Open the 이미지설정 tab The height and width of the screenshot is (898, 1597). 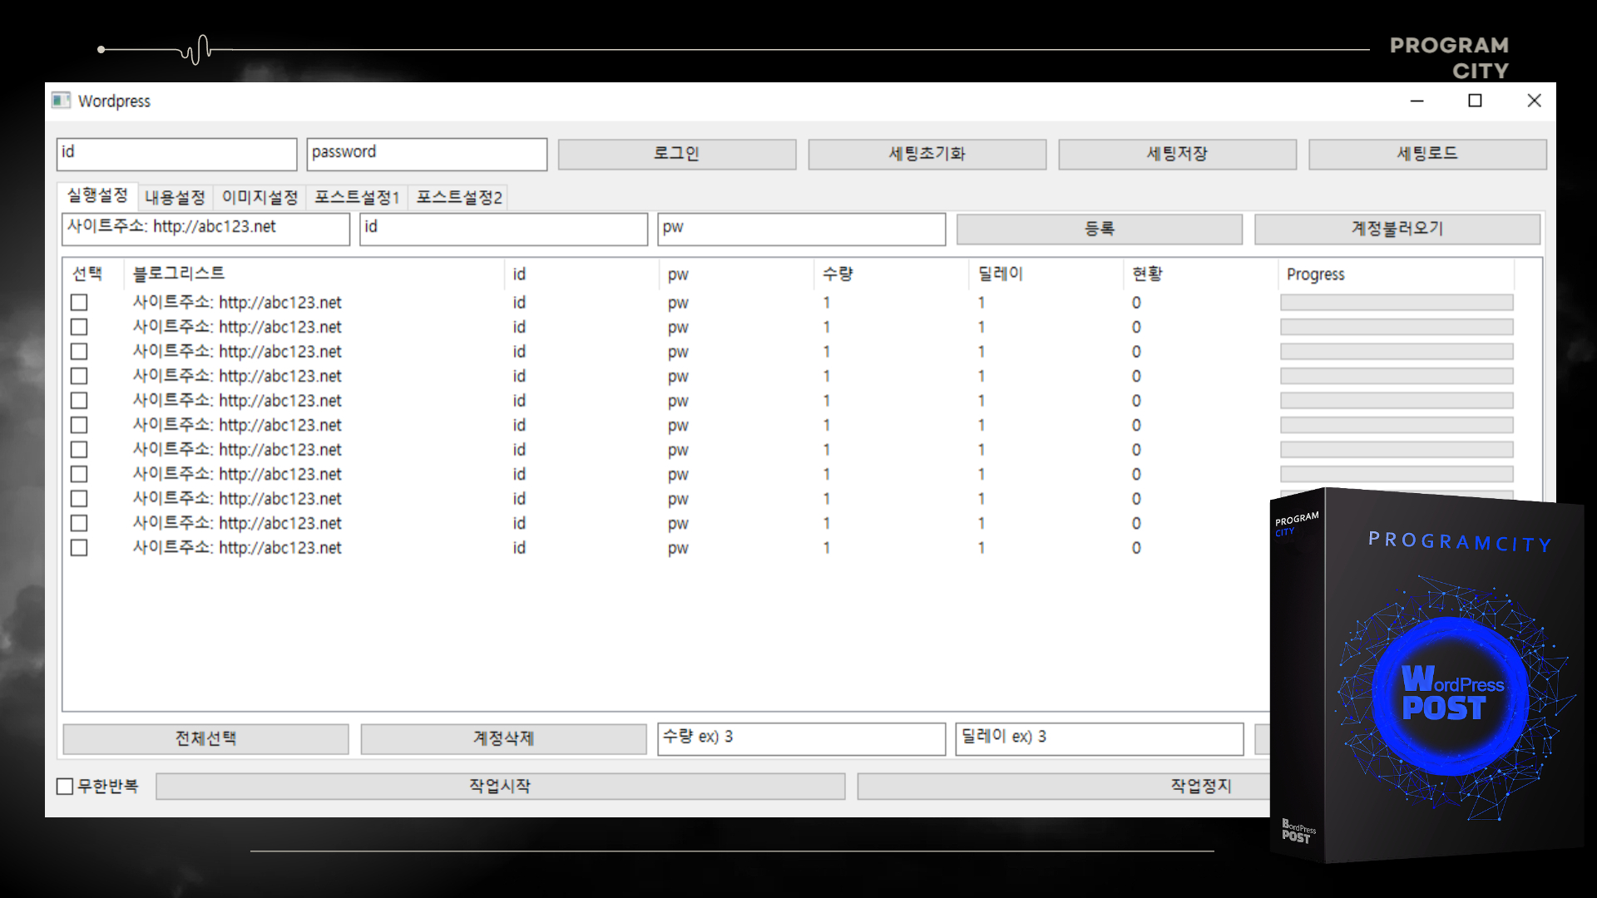coord(260,197)
